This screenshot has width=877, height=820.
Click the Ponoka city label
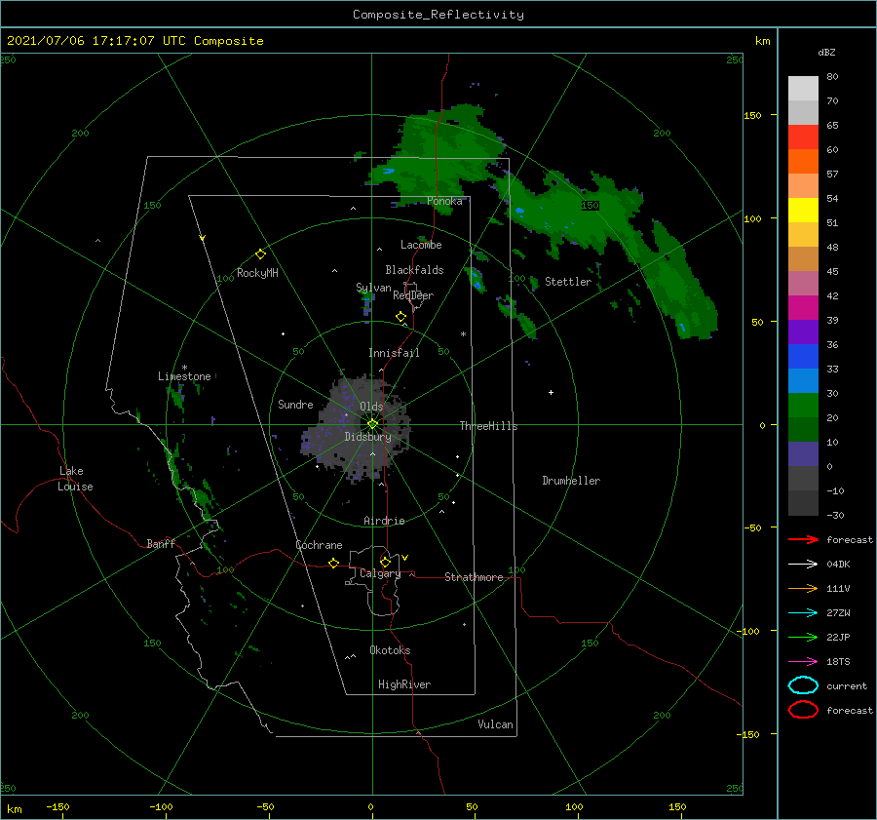pos(444,201)
